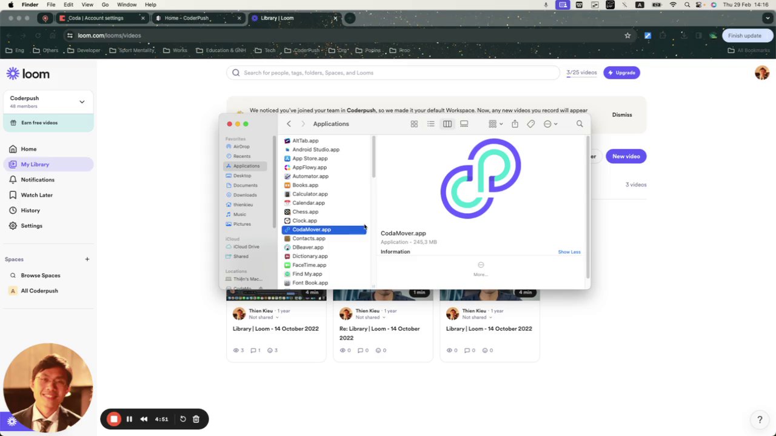The width and height of the screenshot is (776, 436).
Task: Click the More… button in preview
Action: click(x=481, y=269)
